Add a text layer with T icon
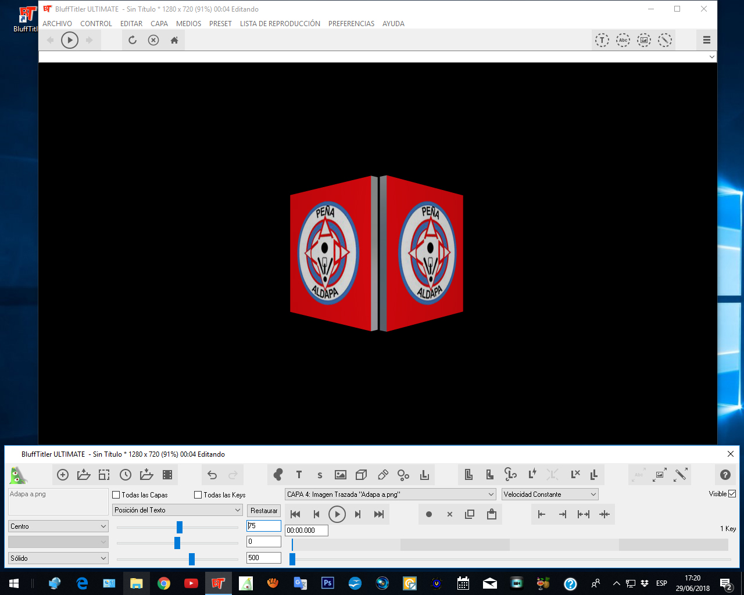Viewport: 744px width, 595px height. click(x=299, y=475)
